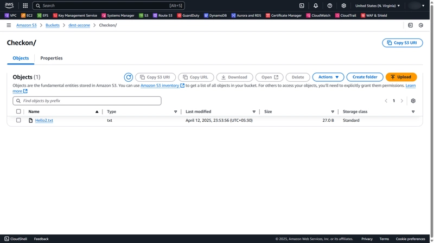
Task: Open the VPC bookmark
Action: pyautogui.click(x=10, y=16)
